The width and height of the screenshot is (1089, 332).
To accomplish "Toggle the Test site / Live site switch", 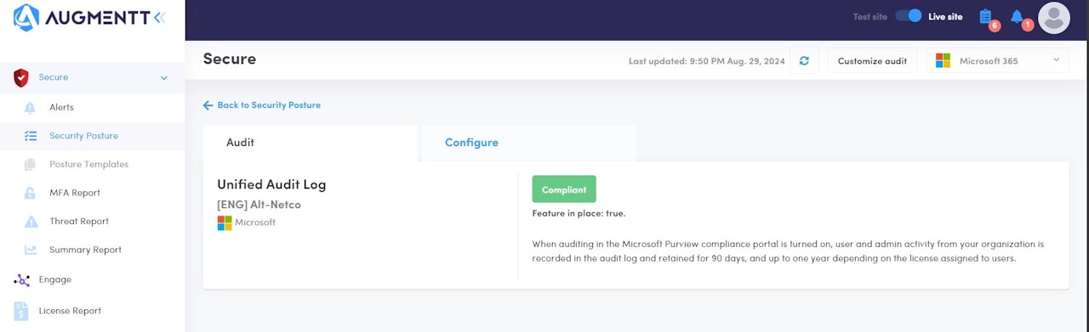I will pyautogui.click(x=909, y=16).
